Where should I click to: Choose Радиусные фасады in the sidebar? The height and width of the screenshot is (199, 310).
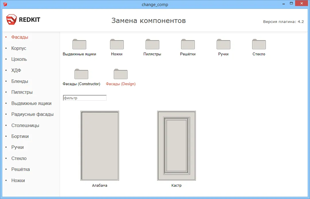(32, 114)
